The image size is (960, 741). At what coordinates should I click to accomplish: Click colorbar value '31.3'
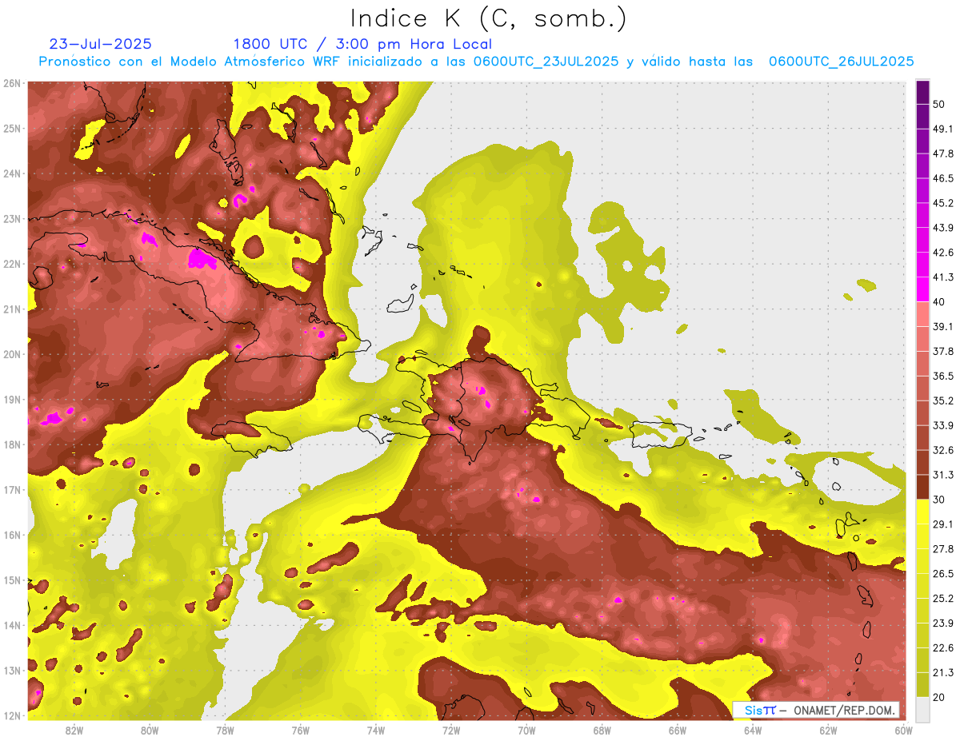pos(942,475)
